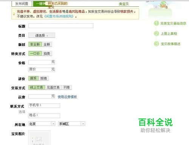The image size is (189, 145).
Task: Select 拒绝 for bargaining
Action: click(43, 79)
